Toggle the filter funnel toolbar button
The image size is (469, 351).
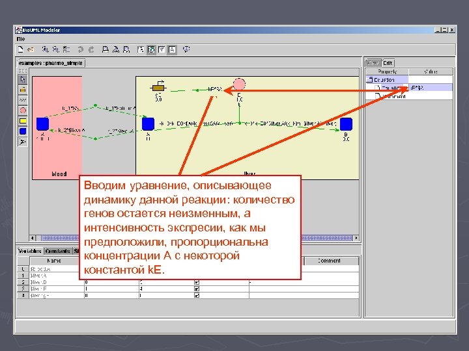[x=162, y=49]
